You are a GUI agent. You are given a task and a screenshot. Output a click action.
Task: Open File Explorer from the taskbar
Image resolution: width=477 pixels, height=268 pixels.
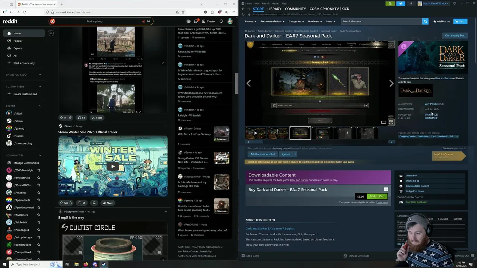tap(76, 264)
